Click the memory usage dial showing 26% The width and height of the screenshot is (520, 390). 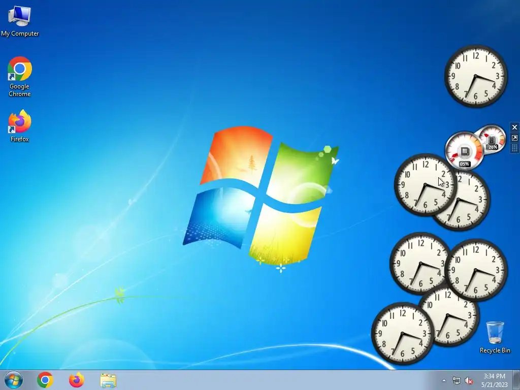click(x=492, y=139)
